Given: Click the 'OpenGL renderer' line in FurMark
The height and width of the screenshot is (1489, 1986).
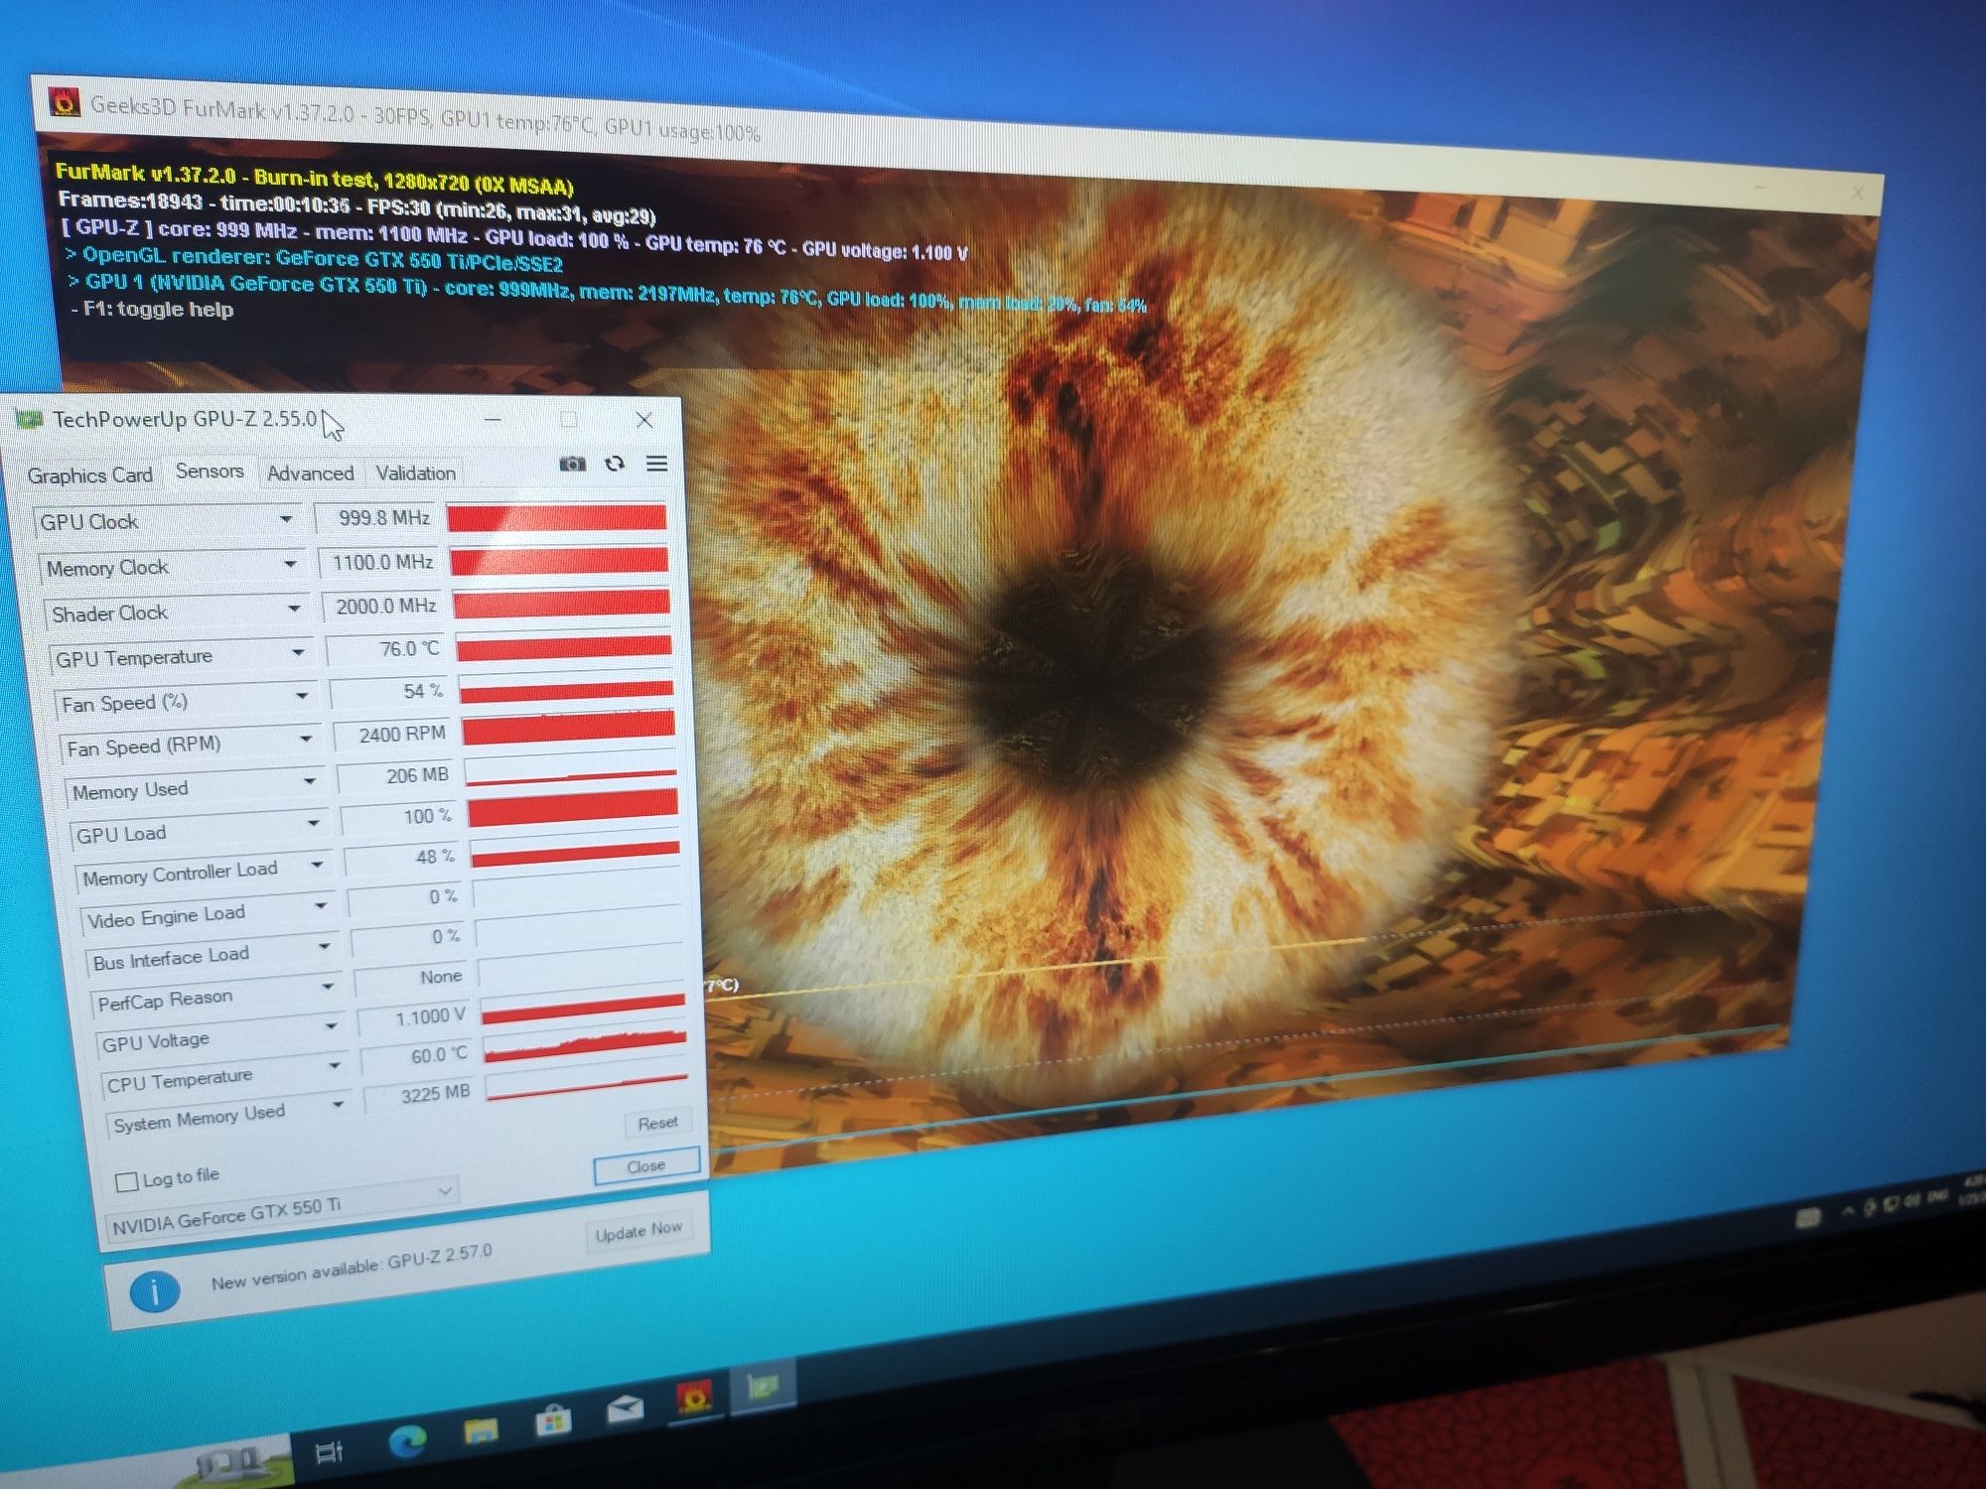Looking at the screenshot, I should coord(314,259).
